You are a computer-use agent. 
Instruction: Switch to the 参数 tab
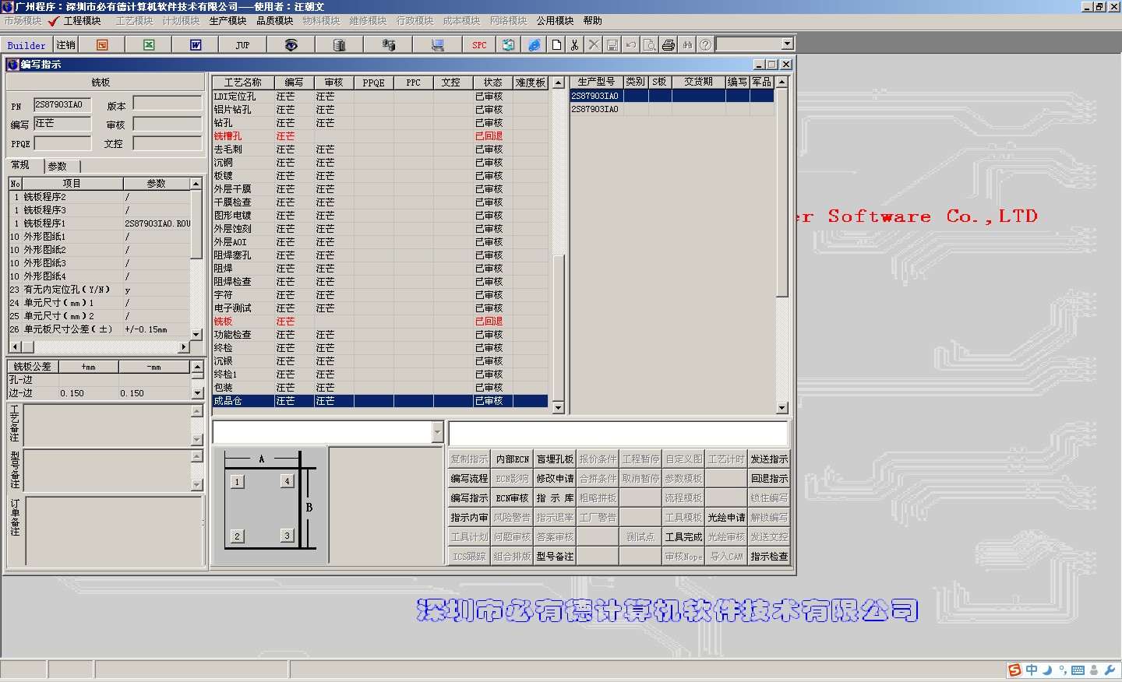pyautogui.click(x=62, y=166)
